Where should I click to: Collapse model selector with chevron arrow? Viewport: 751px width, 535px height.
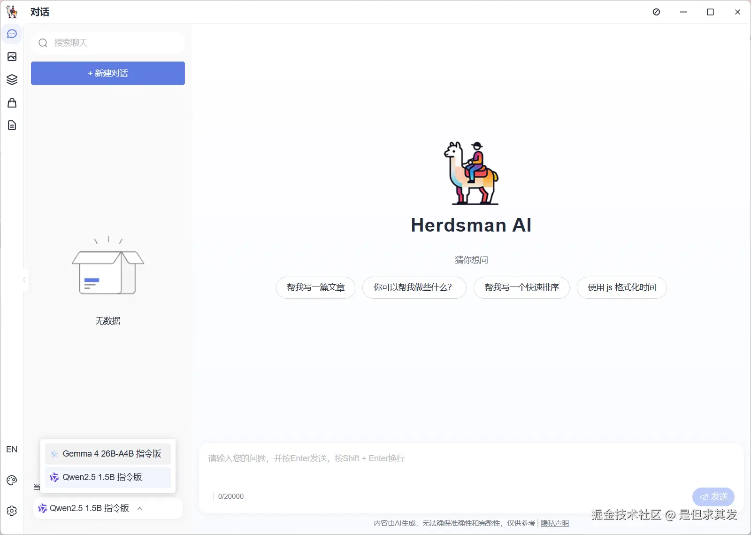140,508
